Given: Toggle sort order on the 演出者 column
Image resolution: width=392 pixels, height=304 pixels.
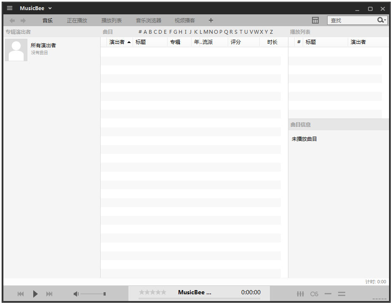Looking at the screenshot, I should tap(117, 42).
